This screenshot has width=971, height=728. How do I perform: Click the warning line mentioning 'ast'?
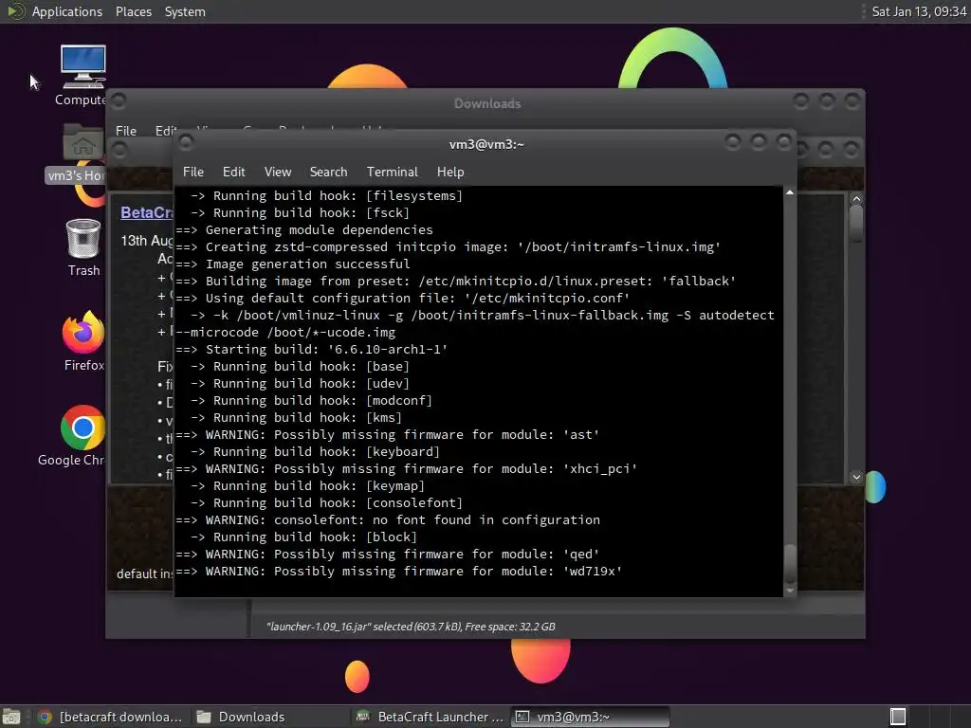coord(388,435)
